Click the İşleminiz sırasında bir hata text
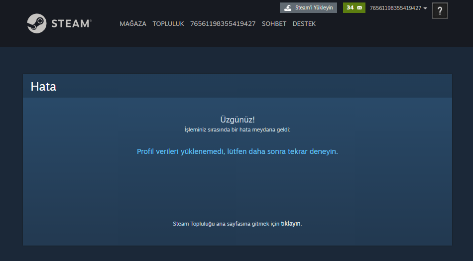Viewport: 473px width, 261px height. pyautogui.click(x=237, y=130)
